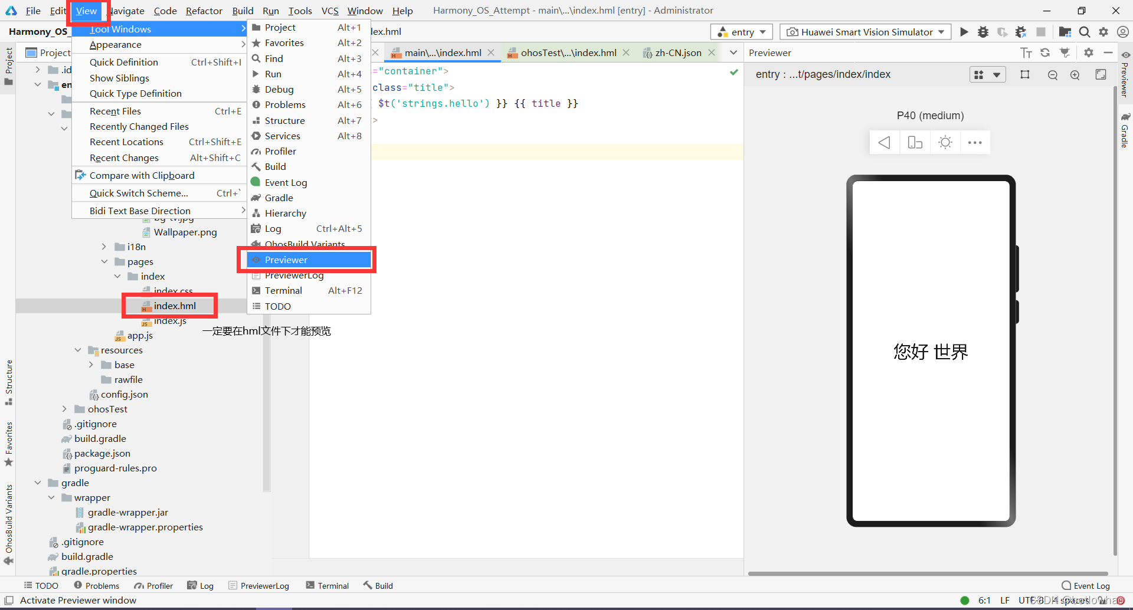Stop the running process square icon
The width and height of the screenshot is (1133, 610).
coord(1041,32)
